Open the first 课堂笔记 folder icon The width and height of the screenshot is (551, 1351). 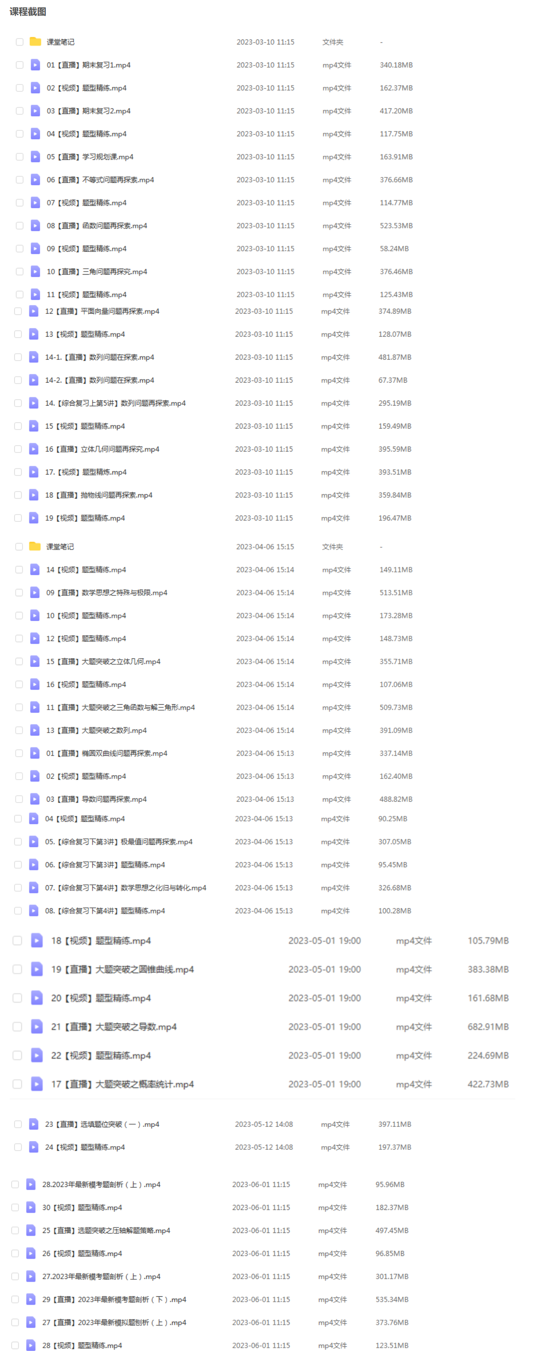pyautogui.click(x=36, y=41)
